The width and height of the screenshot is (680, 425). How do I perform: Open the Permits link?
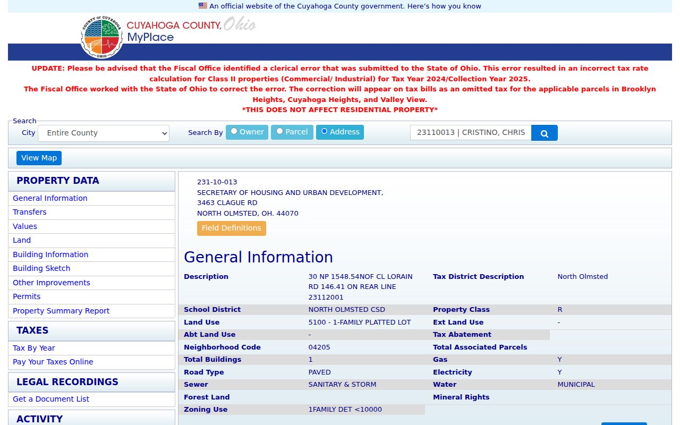27,296
